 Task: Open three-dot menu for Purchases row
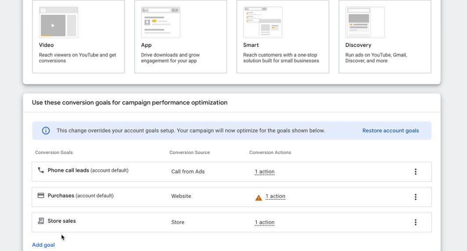415,197
